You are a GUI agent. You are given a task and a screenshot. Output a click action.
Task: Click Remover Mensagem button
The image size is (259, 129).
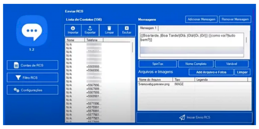(235, 19)
